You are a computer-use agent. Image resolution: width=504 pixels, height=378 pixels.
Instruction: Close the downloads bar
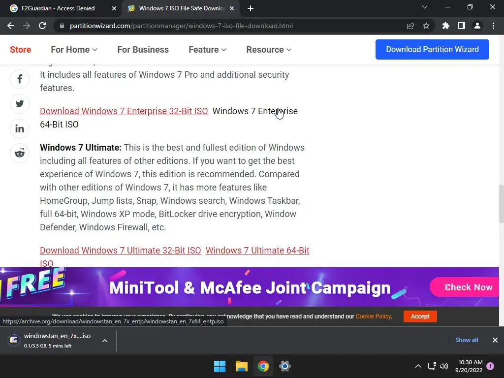495,340
